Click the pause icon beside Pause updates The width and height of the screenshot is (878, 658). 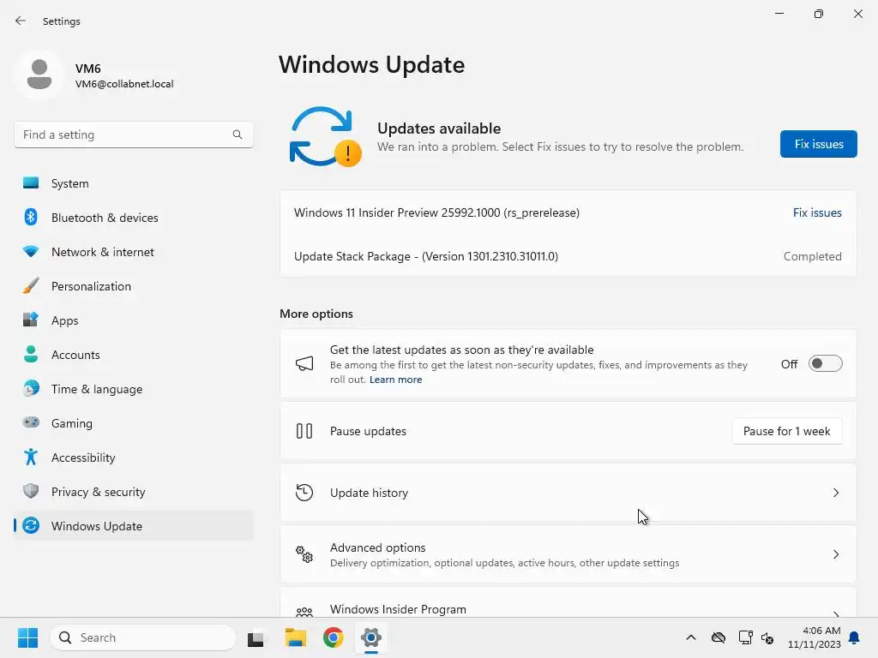click(304, 431)
